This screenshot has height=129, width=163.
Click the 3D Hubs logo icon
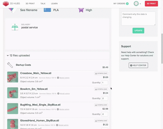coord(5,4)
